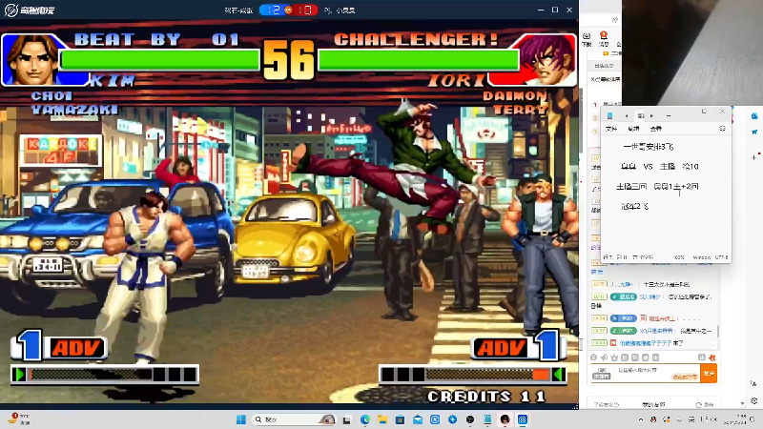
Task: Click the orange icon at the chat toolbar's right end
Action: click(711, 357)
